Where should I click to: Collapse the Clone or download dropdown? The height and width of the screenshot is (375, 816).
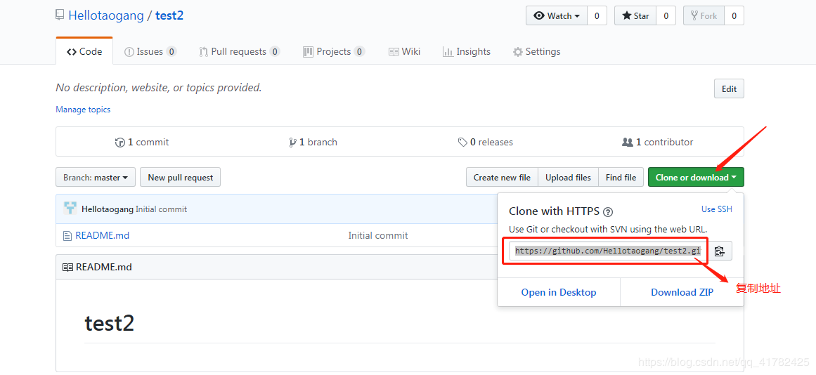[x=695, y=178]
